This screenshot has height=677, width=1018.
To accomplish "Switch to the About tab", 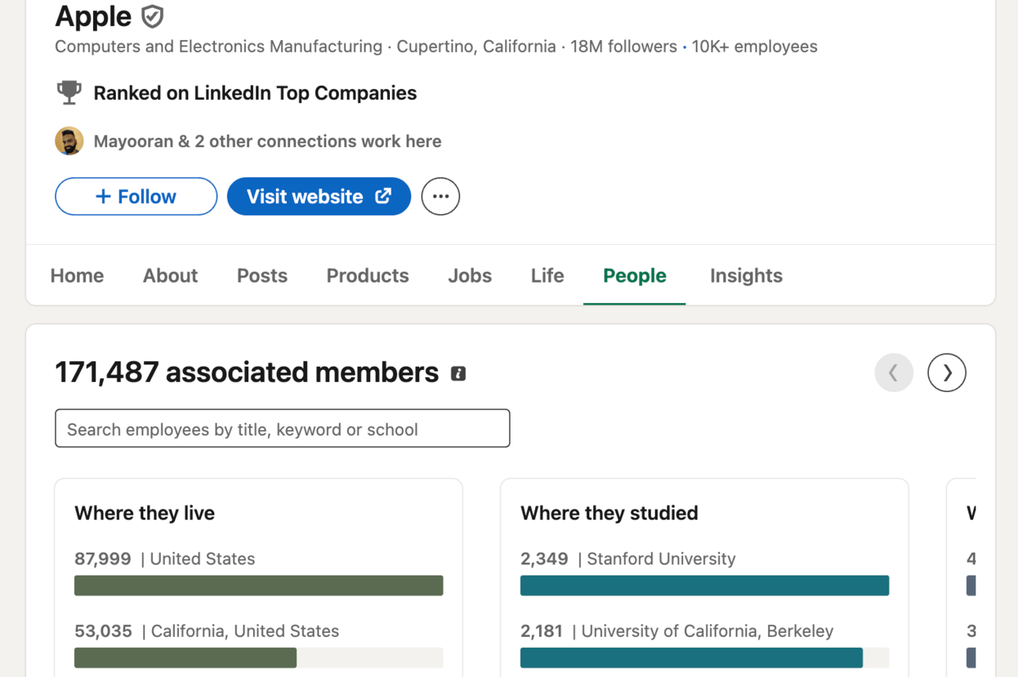I will 170,276.
